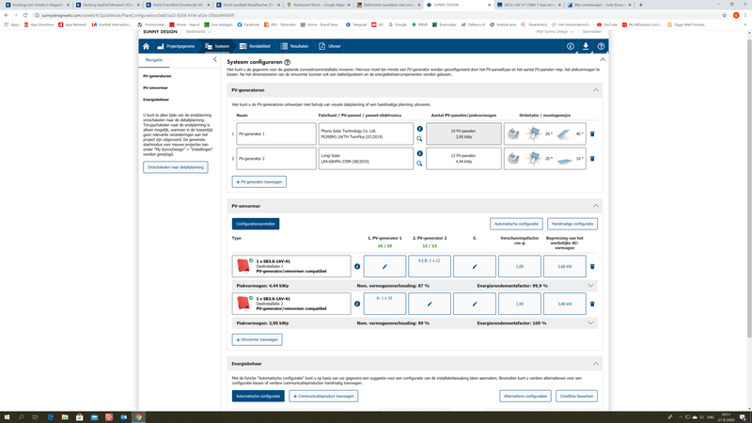Click the 12 PV-panelen 4,44 kWp box
This screenshot has height=423, width=752.
pos(463,159)
